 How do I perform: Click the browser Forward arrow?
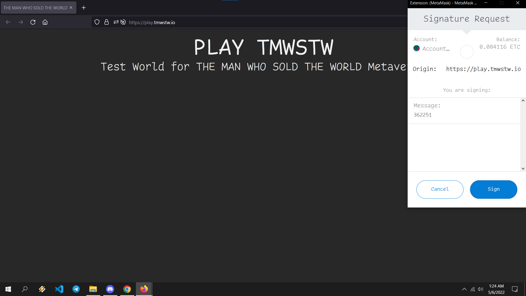pyautogui.click(x=21, y=22)
